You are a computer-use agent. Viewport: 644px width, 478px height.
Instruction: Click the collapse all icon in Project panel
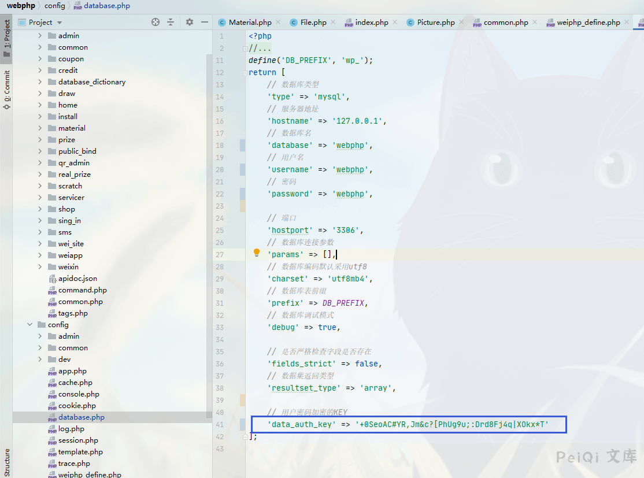pos(171,22)
